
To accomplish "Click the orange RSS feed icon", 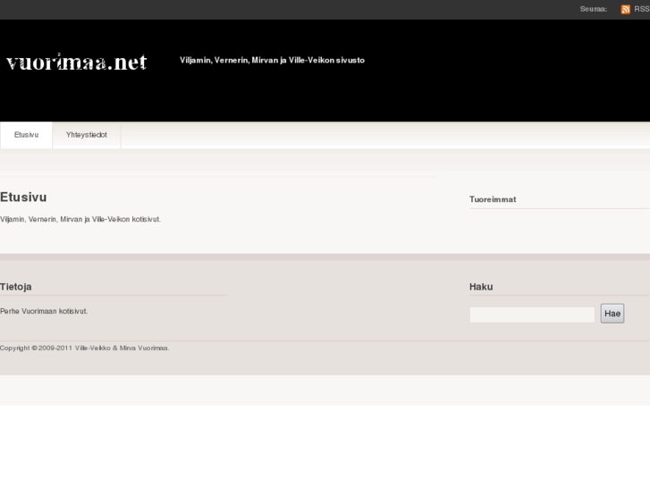I will pyautogui.click(x=626, y=9).
